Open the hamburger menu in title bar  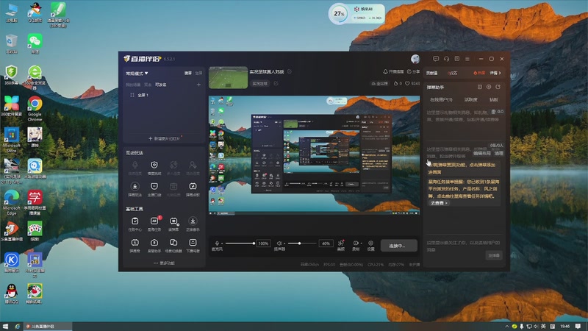pyautogui.click(x=467, y=59)
